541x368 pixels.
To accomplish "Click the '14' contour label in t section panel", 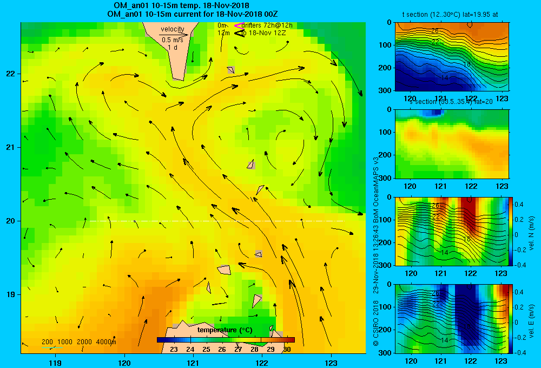I will pos(445,78).
